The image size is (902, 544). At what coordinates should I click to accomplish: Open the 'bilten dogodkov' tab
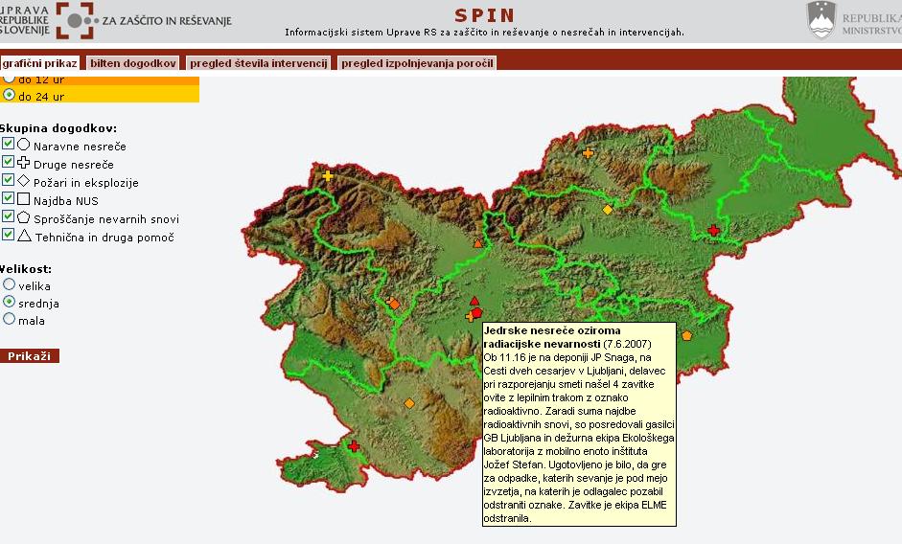pos(133,63)
